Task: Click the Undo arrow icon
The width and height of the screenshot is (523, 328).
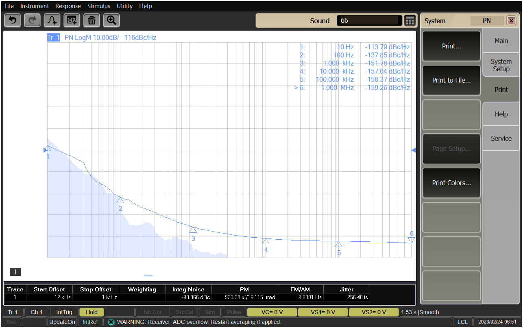Action: tap(12, 20)
